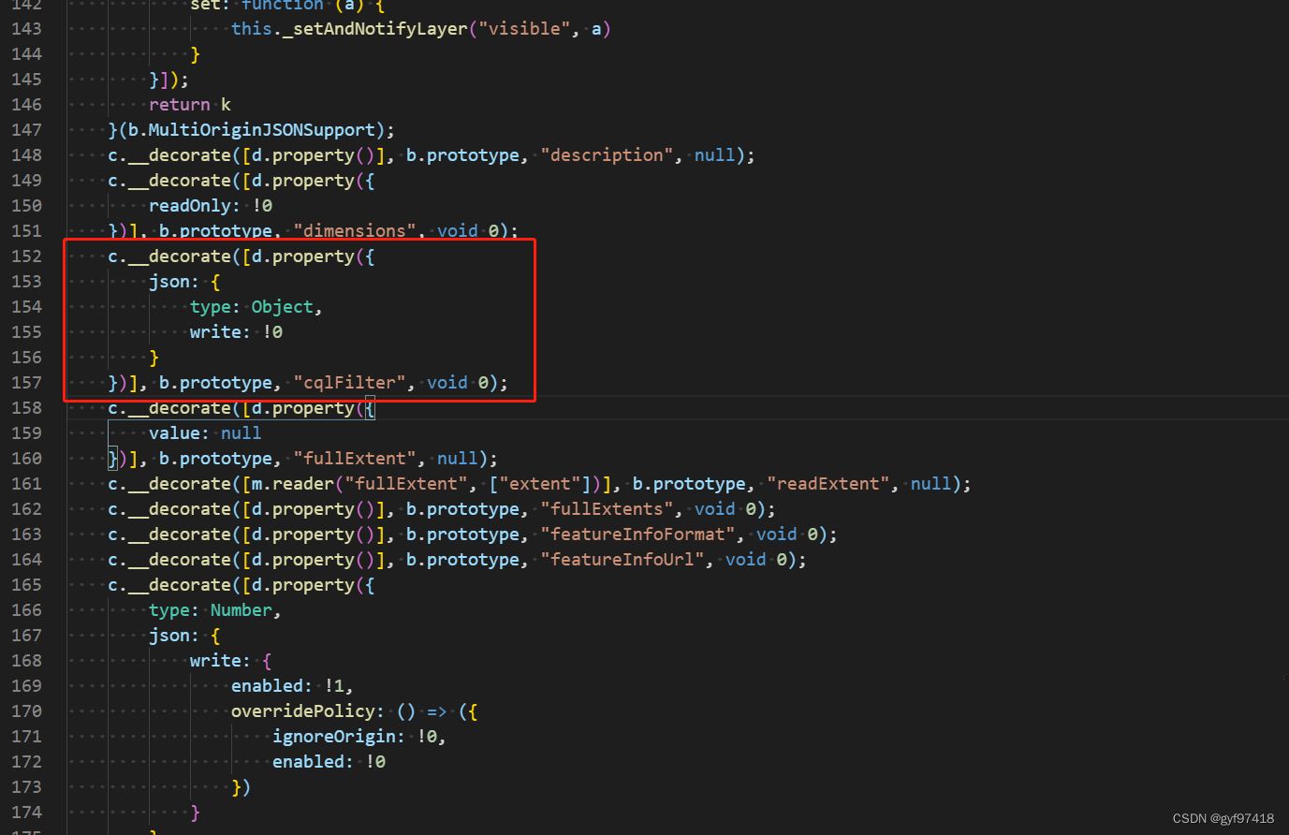Click c.__decorate on line 149
Screen dimensions: 1289x835
tap(169, 181)
